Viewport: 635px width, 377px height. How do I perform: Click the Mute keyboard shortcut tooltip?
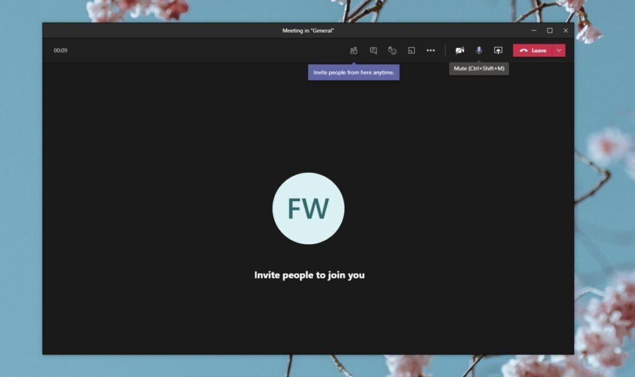(x=479, y=68)
